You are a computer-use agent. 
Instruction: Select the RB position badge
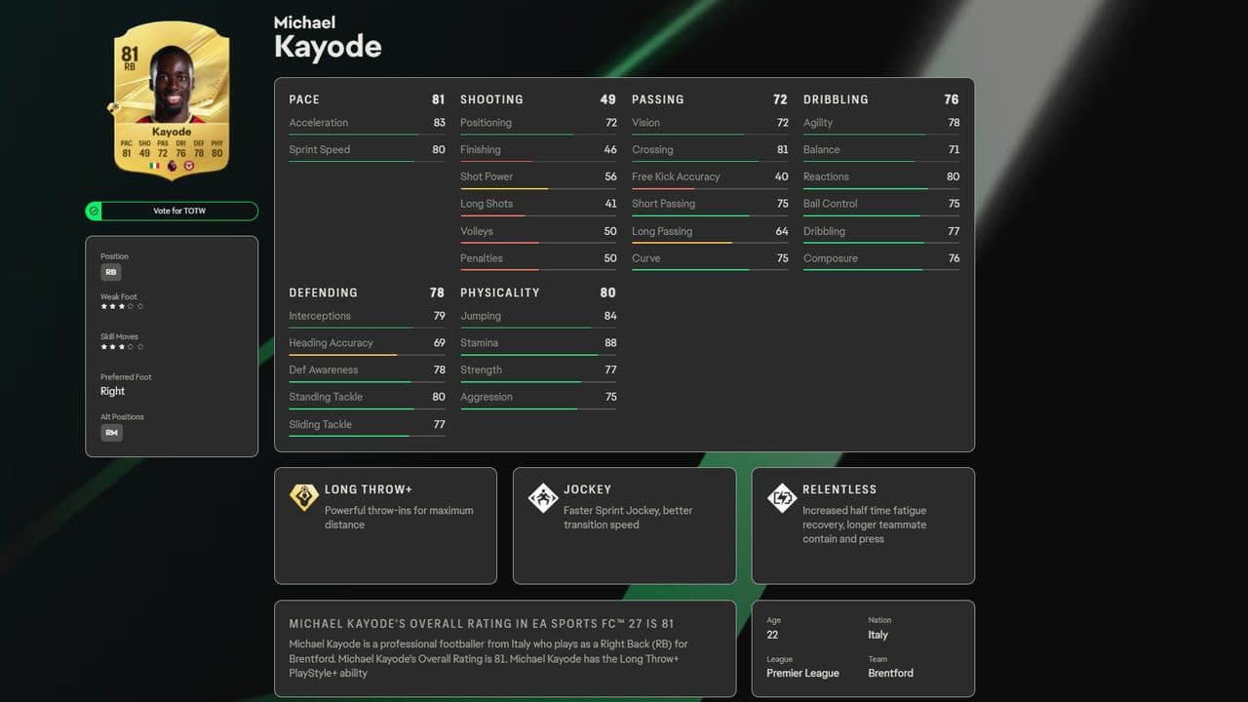click(x=111, y=273)
